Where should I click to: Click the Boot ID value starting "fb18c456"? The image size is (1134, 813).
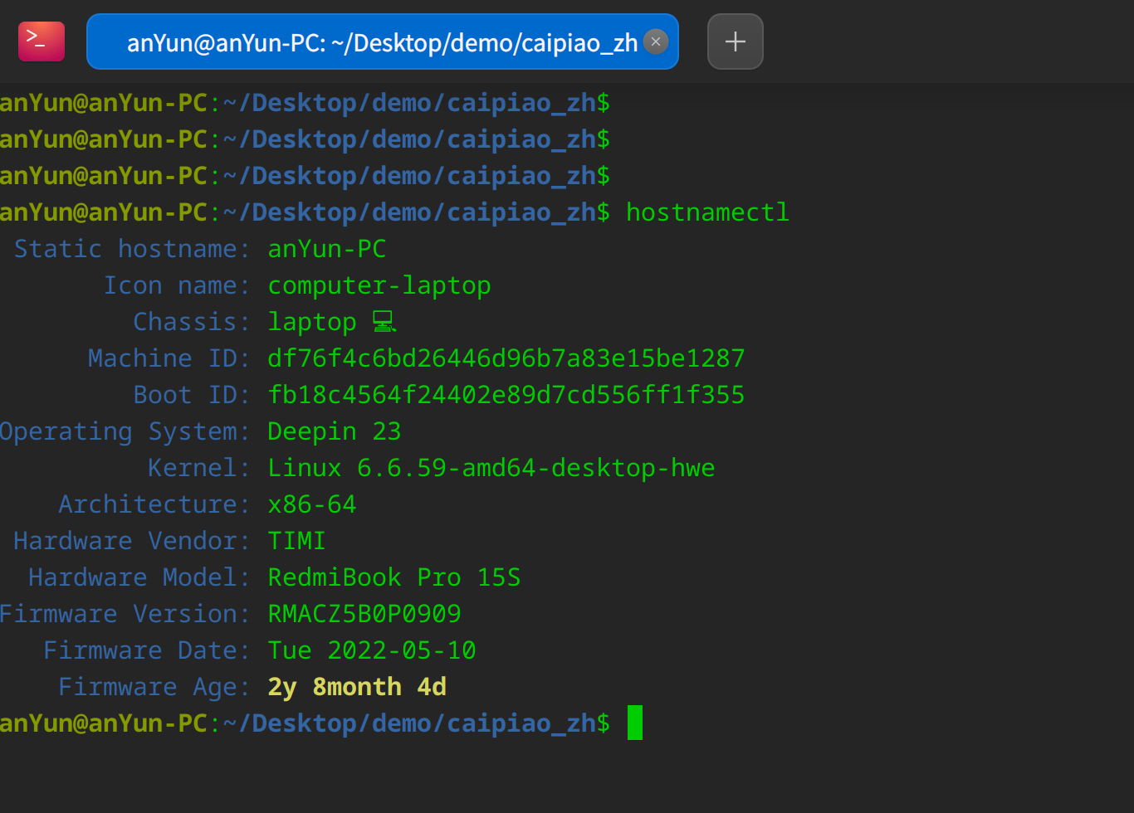point(506,395)
